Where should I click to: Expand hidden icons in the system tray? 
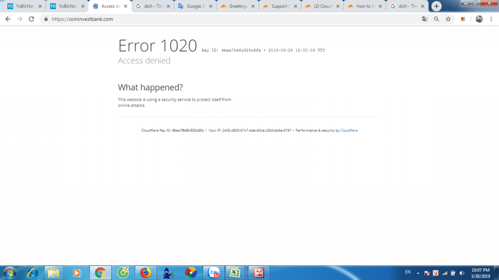pos(418,273)
